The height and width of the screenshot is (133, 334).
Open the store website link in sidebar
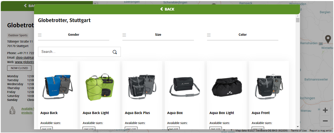point(25,62)
